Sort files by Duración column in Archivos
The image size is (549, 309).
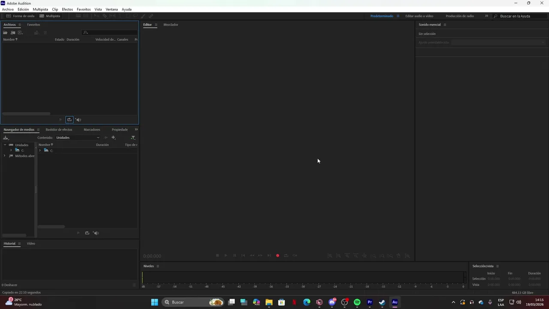coord(73,39)
